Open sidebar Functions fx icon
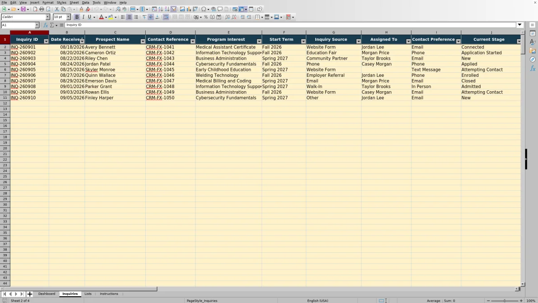The image size is (538, 303). [533, 68]
